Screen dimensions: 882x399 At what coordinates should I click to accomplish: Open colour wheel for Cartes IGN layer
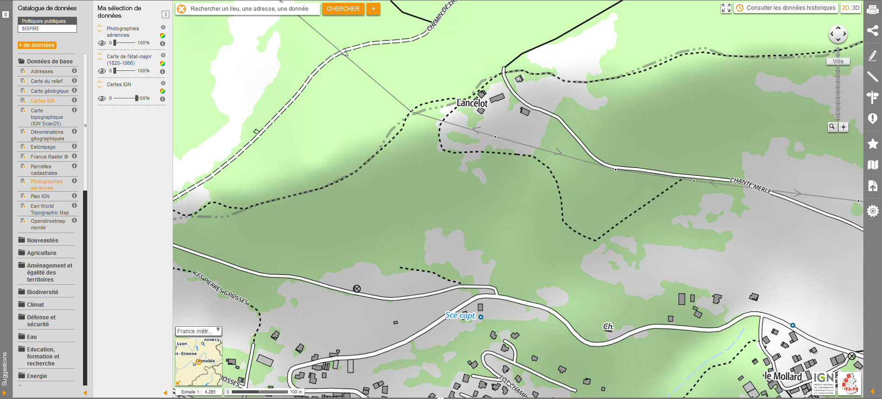click(x=162, y=91)
